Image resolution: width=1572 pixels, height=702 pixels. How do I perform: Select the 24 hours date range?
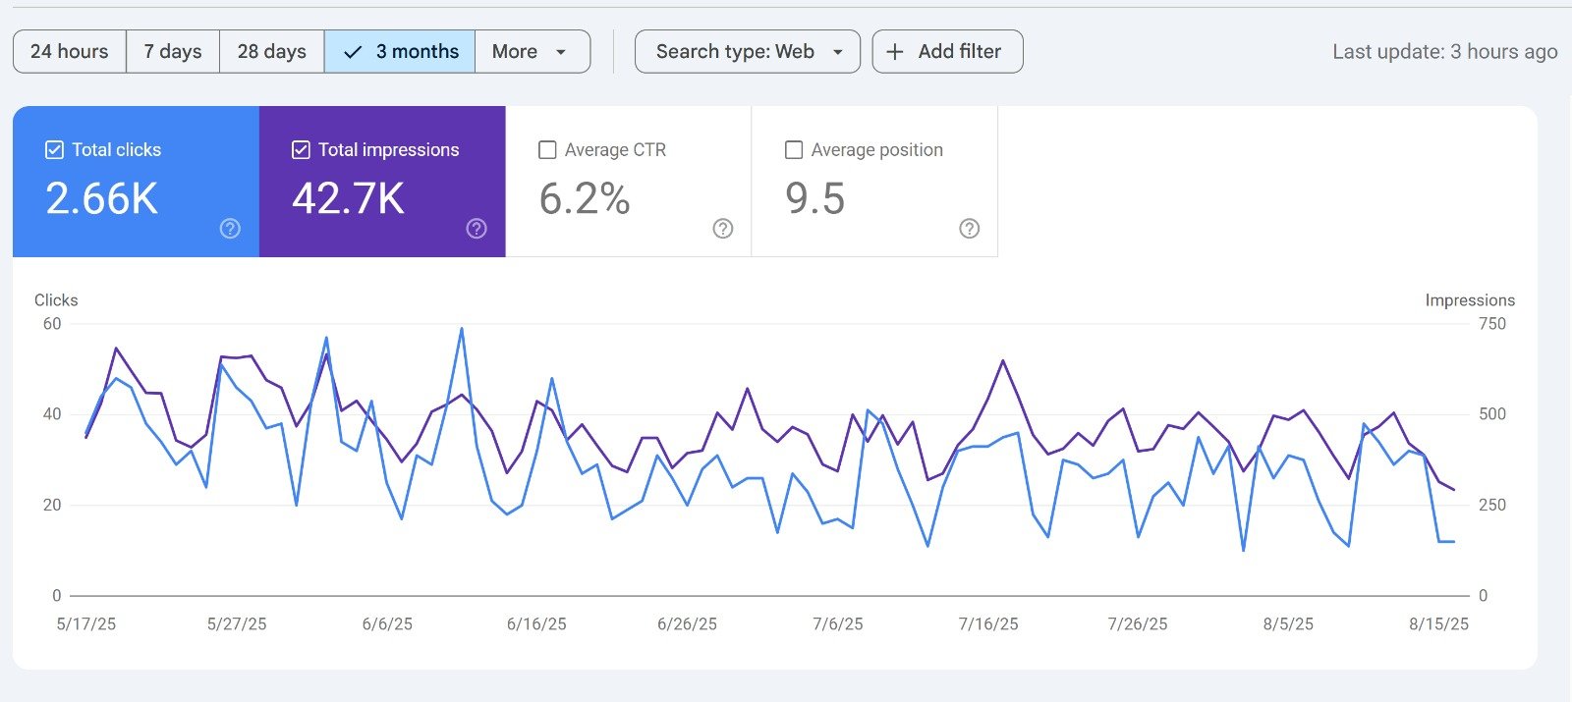70,52
